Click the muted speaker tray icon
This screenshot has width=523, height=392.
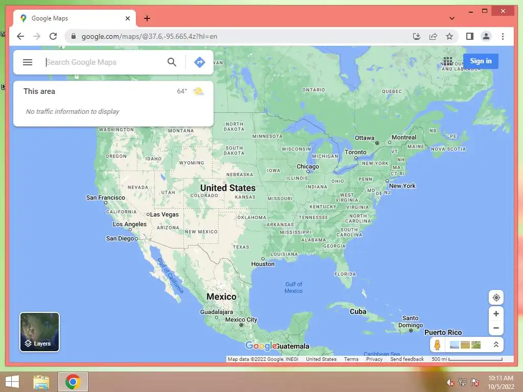coord(450,382)
